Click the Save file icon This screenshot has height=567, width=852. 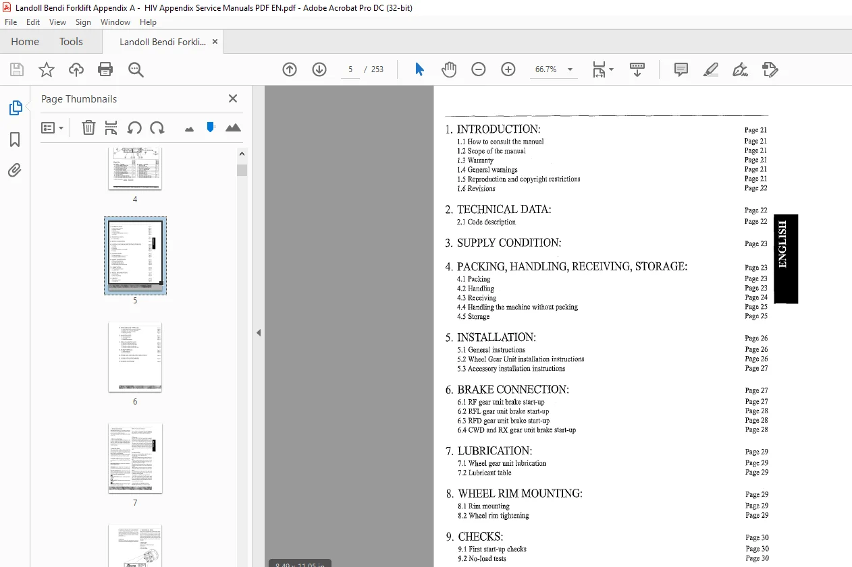click(17, 69)
